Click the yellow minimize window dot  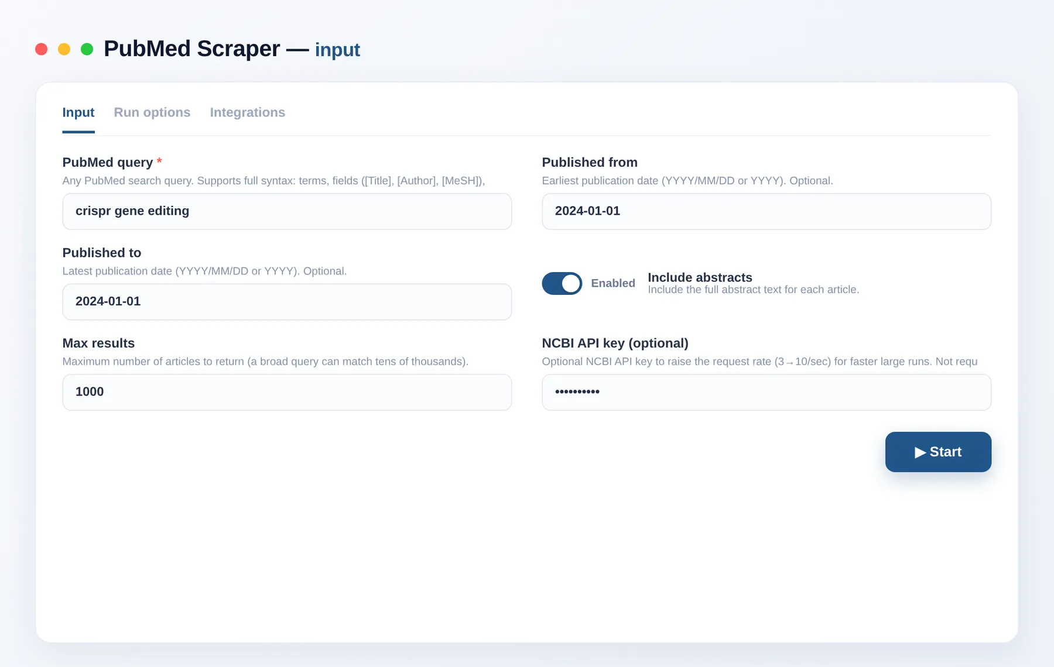coord(64,49)
